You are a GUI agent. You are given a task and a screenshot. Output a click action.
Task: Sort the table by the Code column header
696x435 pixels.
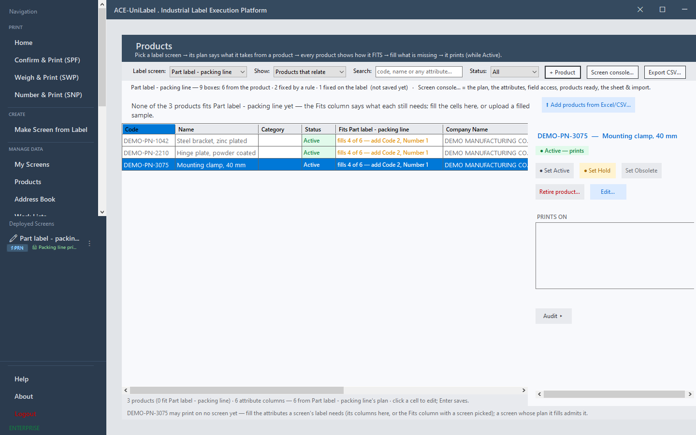coord(149,130)
